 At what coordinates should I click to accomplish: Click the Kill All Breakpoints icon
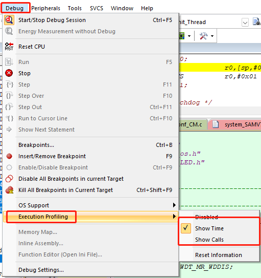point(9,190)
